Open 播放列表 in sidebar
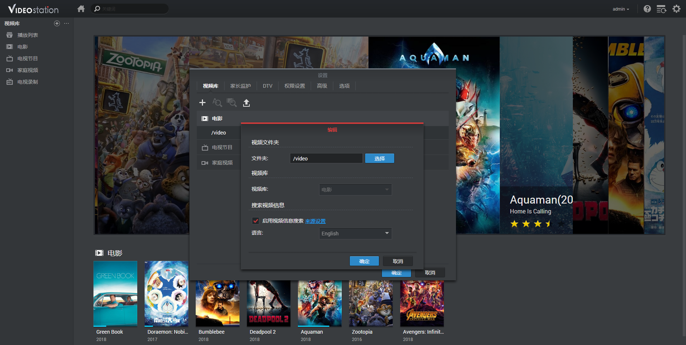The width and height of the screenshot is (686, 345). point(28,35)
